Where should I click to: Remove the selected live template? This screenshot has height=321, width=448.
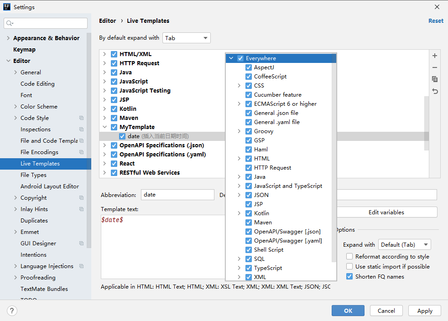tap(435, 67)
